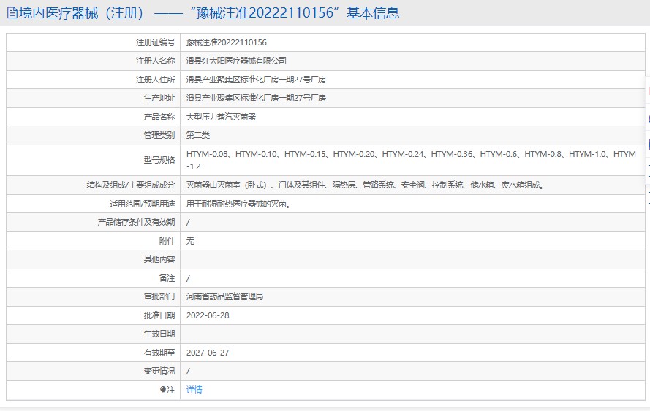Click the 注册证编号 label cell

point(94,42)
